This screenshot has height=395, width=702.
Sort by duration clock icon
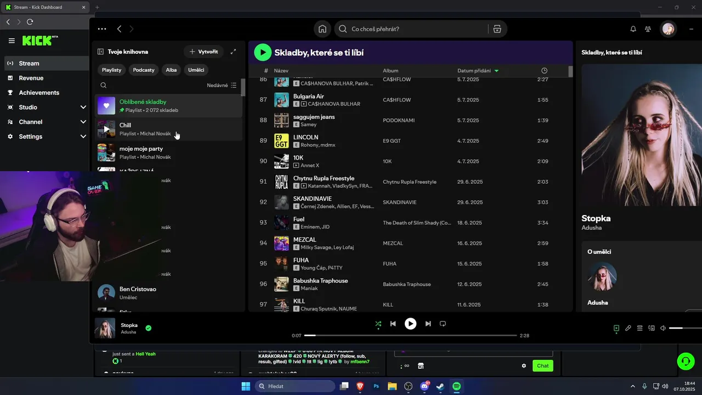[x=544, y=71]
